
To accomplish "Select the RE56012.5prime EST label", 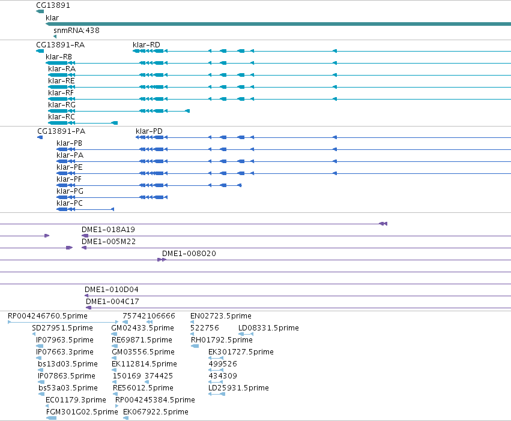I will coord(143,388).
